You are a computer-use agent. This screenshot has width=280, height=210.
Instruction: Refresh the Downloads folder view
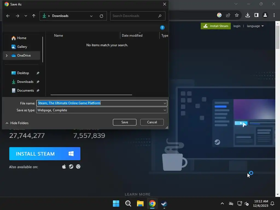[x=101, y=16]
